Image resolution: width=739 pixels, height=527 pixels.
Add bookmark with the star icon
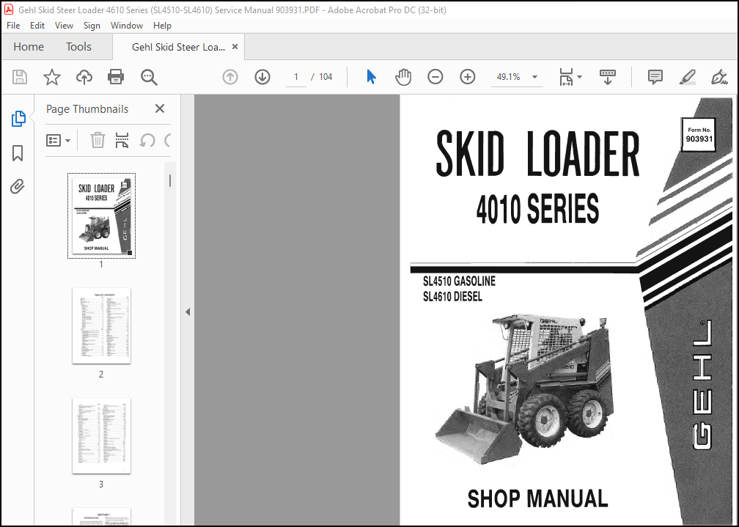pyautogui.click(x=52, y=77)
